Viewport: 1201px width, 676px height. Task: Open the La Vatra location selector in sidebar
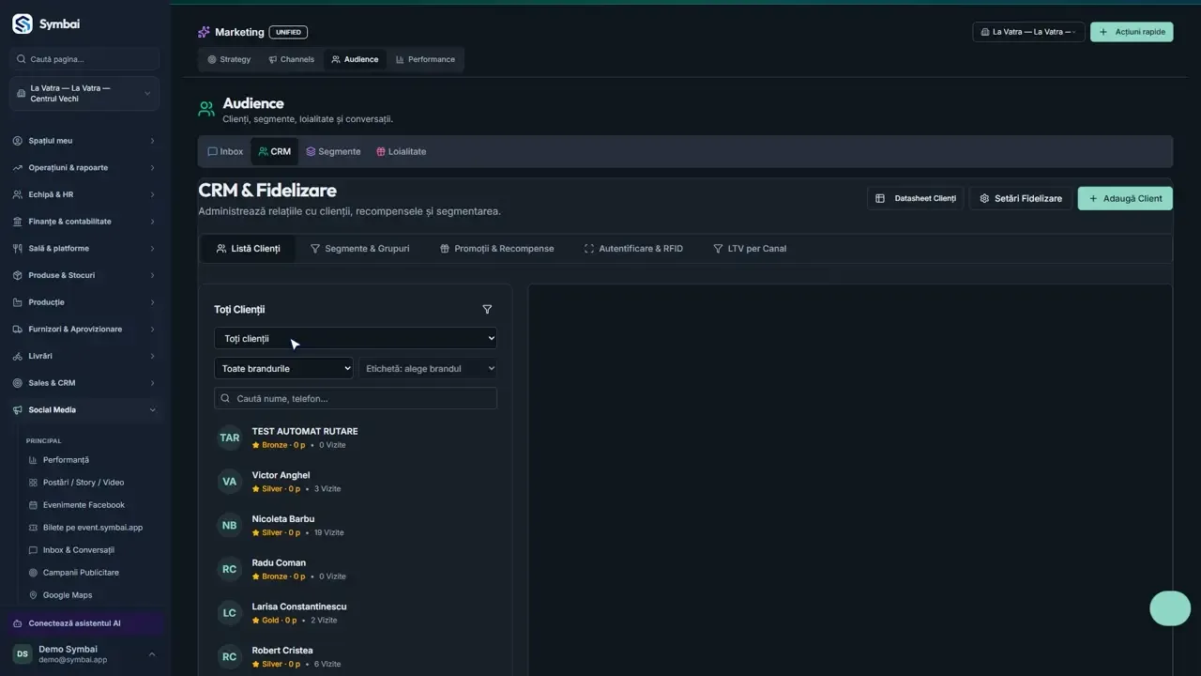pyautogui.click(x=84, y=94)
